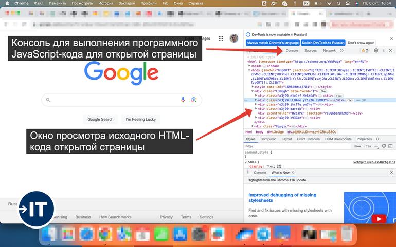Toggle flex badge on div class L3eUgb
396x247 pixels.
(x=323, y=91)
